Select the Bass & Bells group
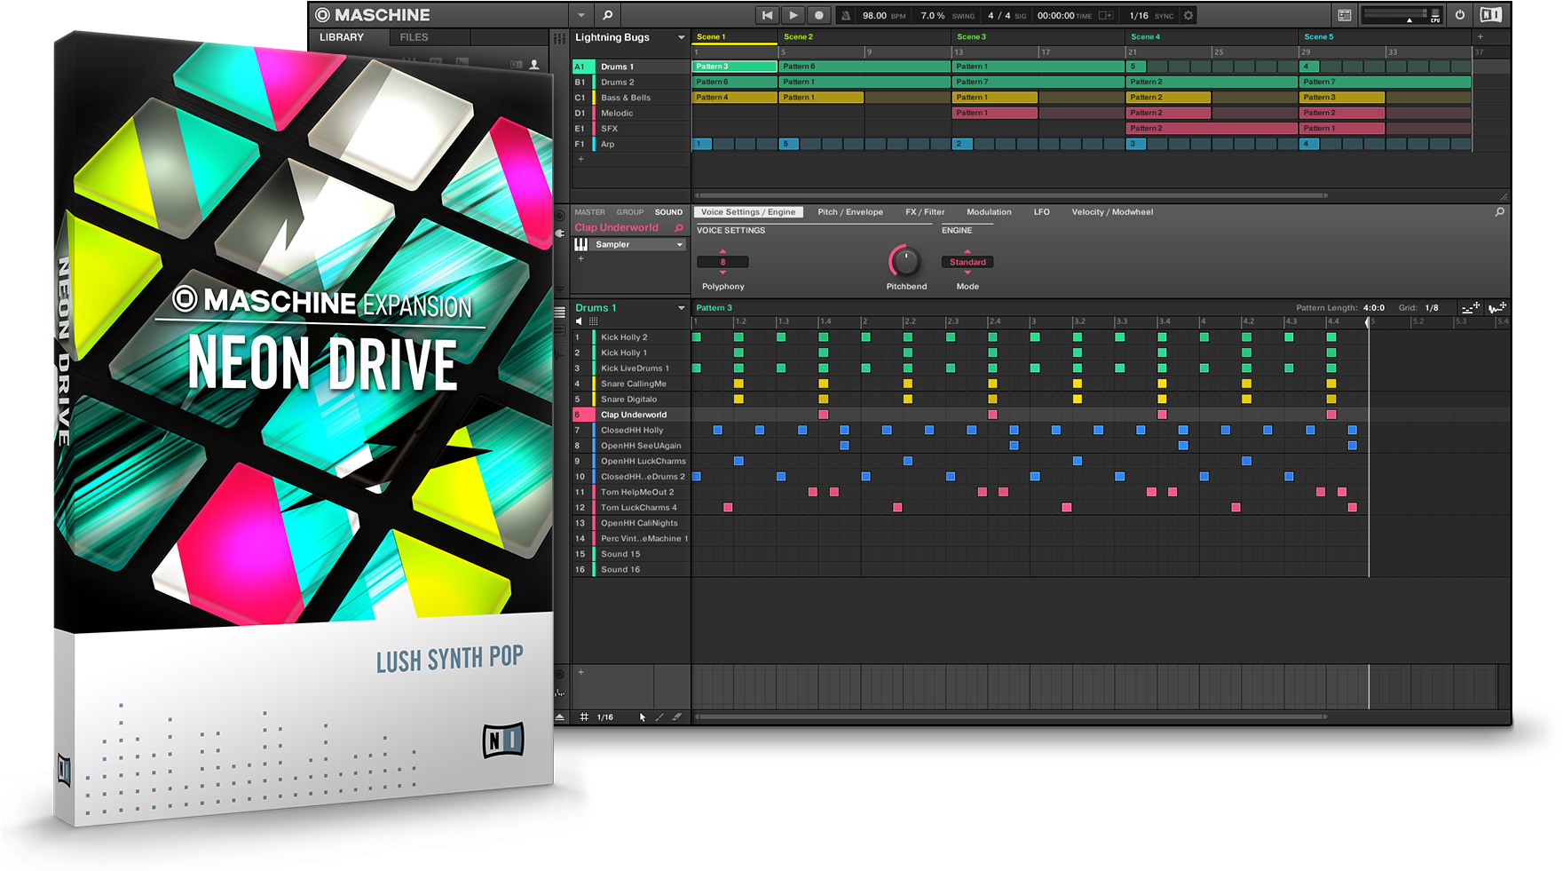The width and height of the screenshot is (1563, 871). 631,98
